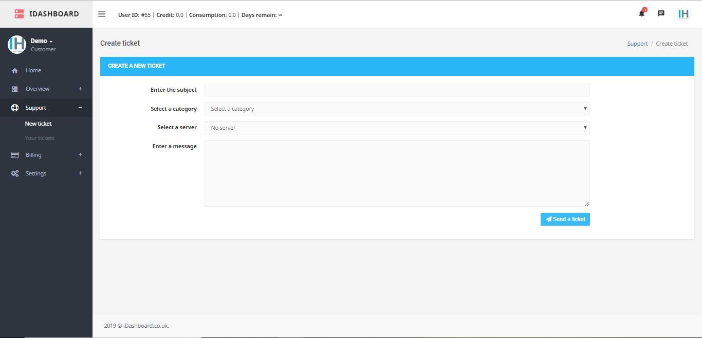Open the Settings menu item
702x338 pixels.
[36, 173]
